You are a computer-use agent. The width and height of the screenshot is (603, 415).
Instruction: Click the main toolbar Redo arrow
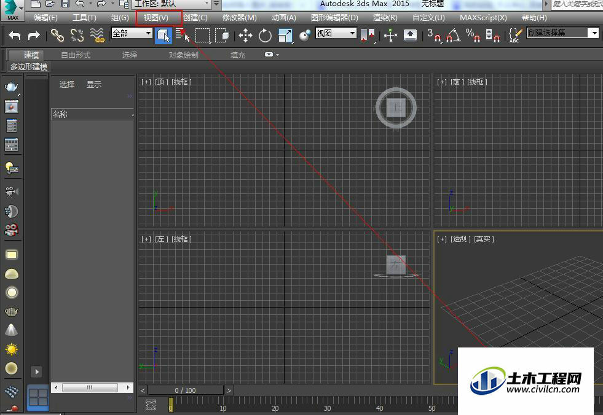pyautogui.click(x=34, y=36)
